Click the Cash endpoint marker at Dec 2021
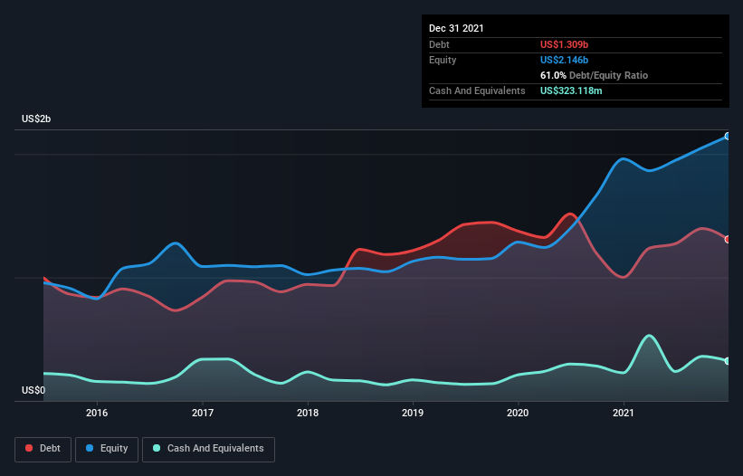Viewport: 743px width, 476px height. (728, 361)
